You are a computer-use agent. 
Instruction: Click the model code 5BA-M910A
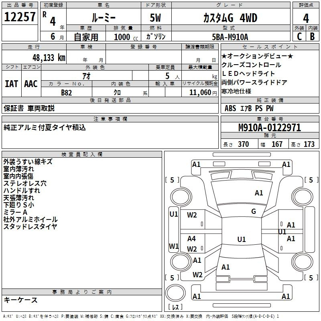[230, 37]
